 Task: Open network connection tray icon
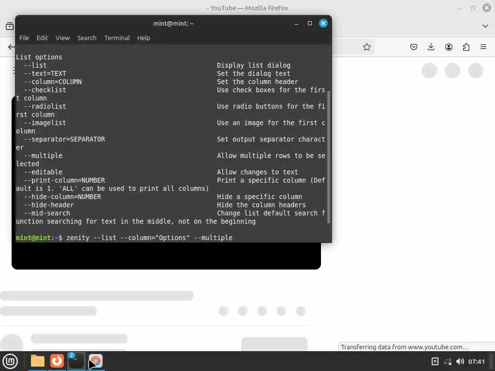[x=448, y=361]
